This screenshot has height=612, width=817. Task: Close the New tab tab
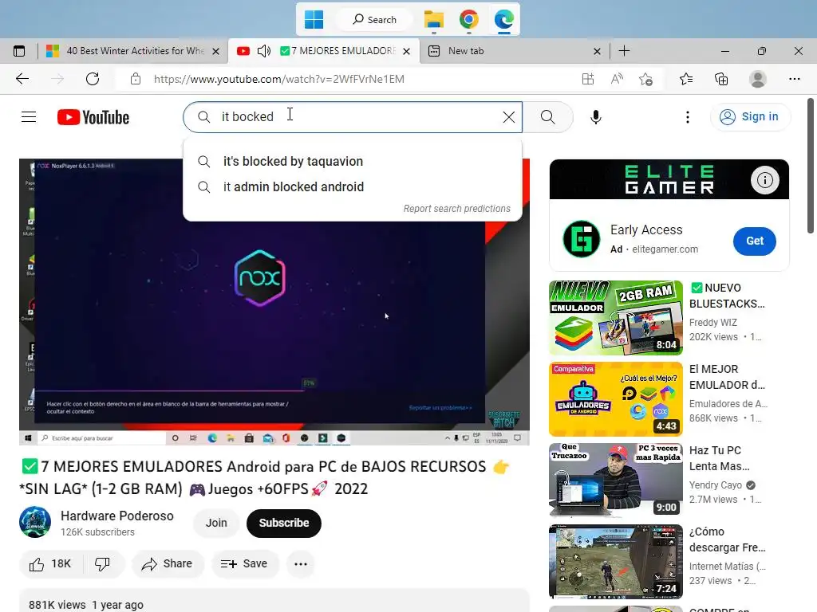click(597, 52)
